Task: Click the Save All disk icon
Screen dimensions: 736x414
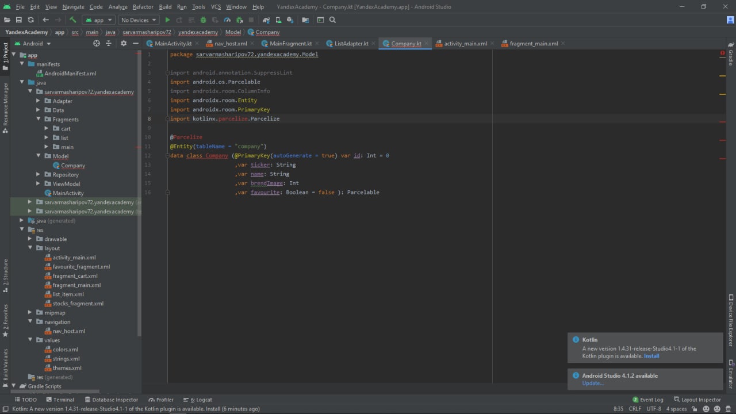Action: 19,20
